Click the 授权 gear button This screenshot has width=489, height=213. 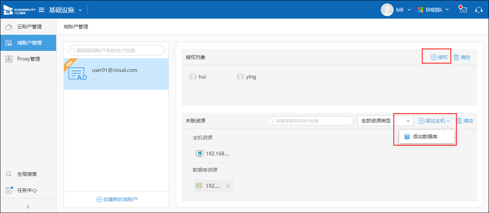click(x=439, y=57)
